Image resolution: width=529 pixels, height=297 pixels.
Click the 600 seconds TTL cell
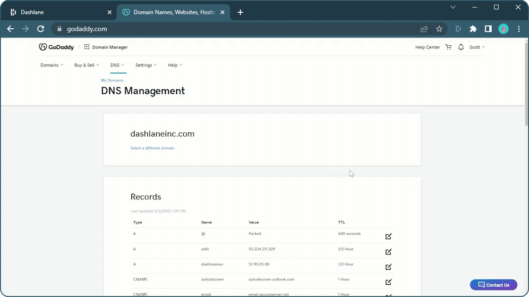349,234
